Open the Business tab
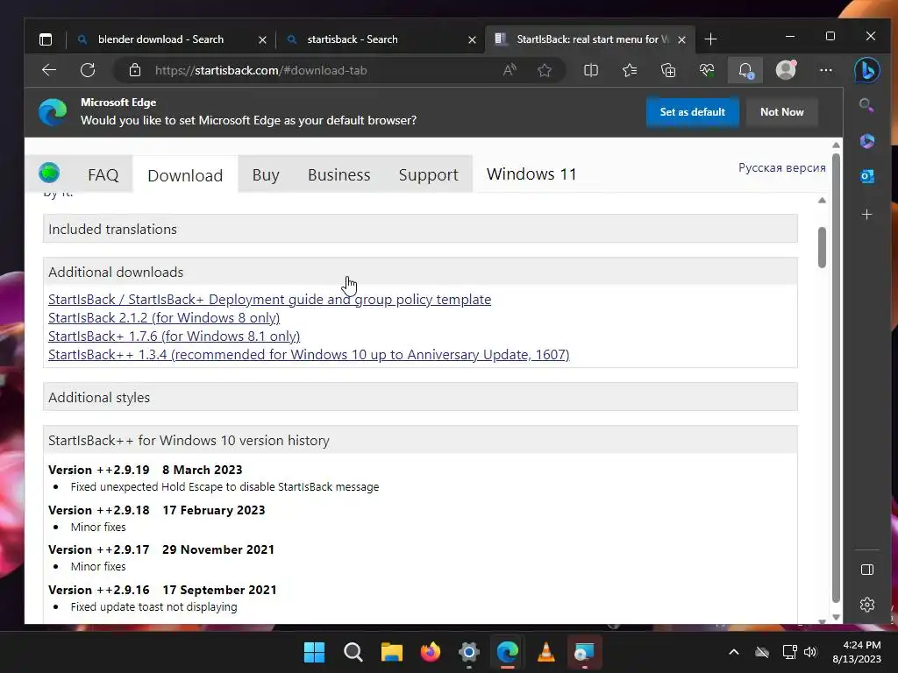 tap(339, 174)
